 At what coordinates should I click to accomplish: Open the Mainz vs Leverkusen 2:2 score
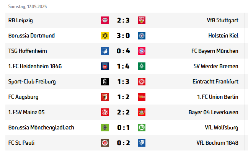123,112
